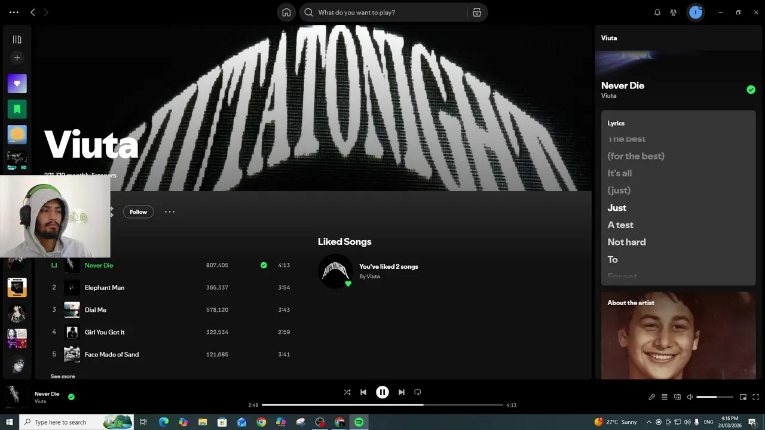Open the Miniplayer
The width and height of the screenshot is (765, 430).
pos(743,397)
